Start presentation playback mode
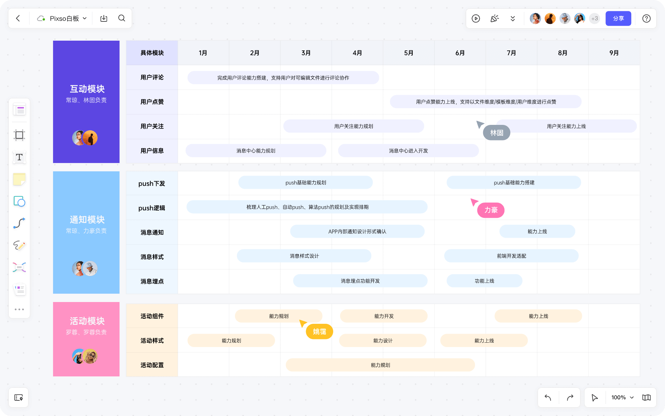This screenshot has height=416, width=665. pos(476,18)
